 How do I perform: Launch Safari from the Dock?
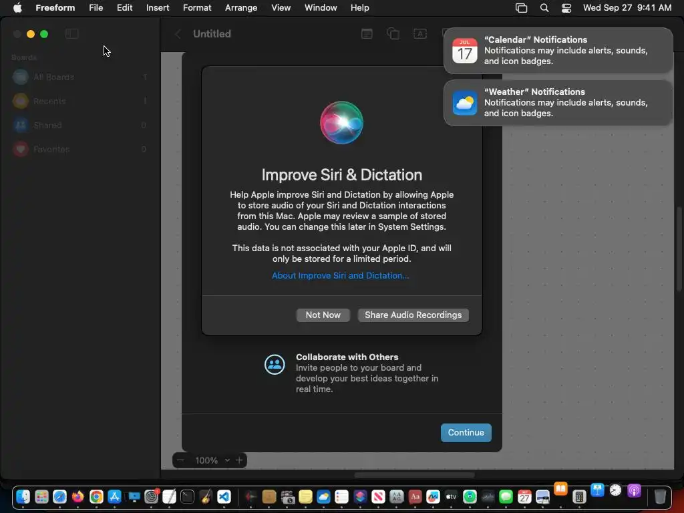pyautogui.click(x=59, y=497)
